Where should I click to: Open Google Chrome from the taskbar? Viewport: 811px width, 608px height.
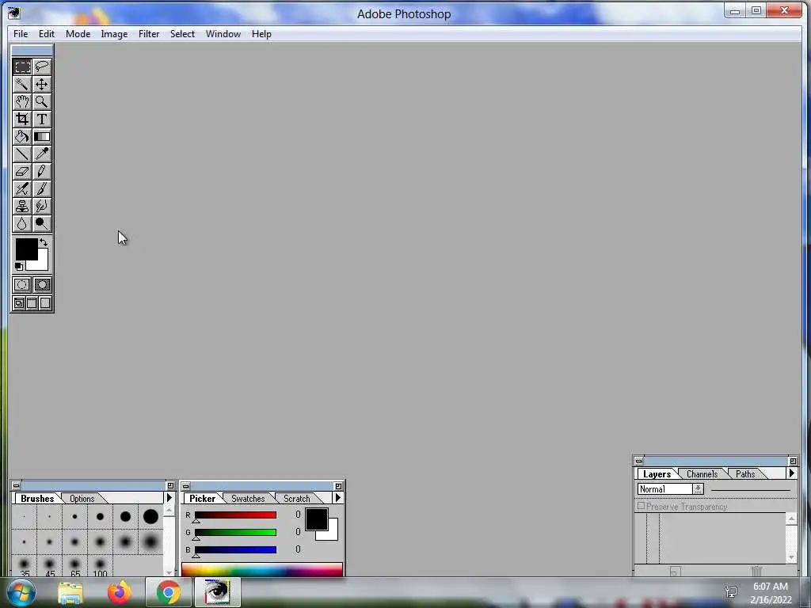(x=168, y=592)
